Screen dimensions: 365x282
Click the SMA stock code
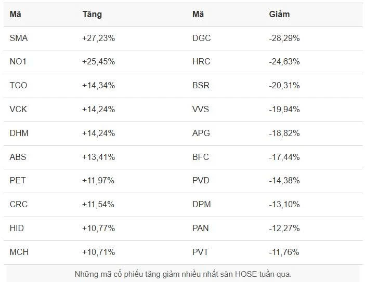[x=19, y=38]
